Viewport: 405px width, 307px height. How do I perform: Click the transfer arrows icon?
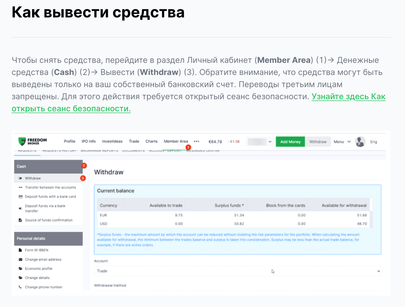pyautogui.click(x=20, y=187)
